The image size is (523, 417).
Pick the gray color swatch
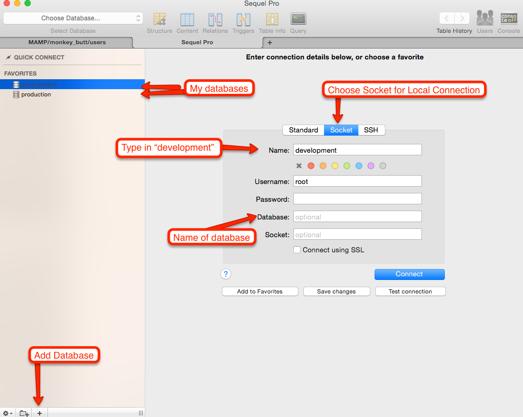click(383, 166)
